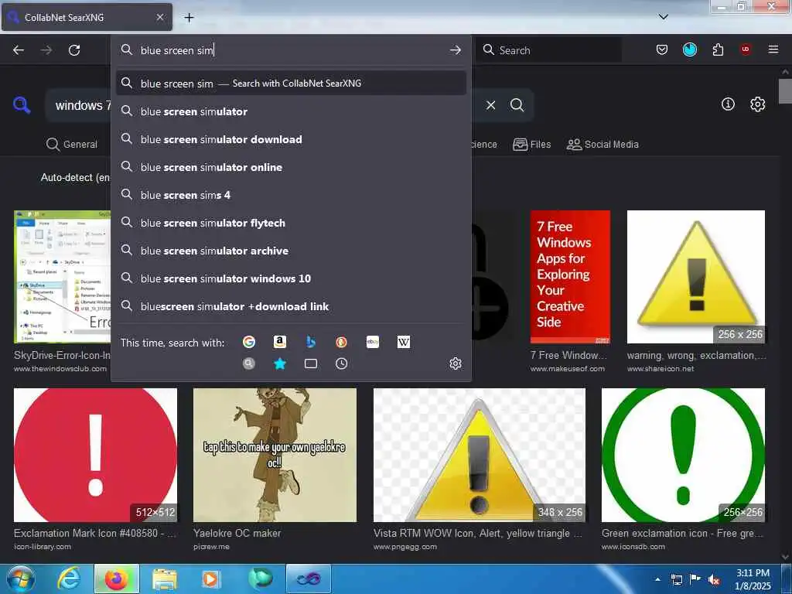
Task: Open the Yaelokre OC maker thumbnail
Action: [x=275, y=455]
